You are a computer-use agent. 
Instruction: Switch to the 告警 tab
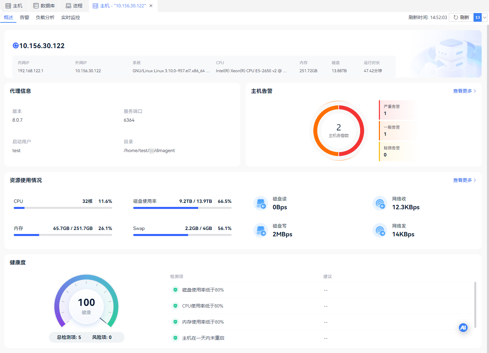[24, 17]
